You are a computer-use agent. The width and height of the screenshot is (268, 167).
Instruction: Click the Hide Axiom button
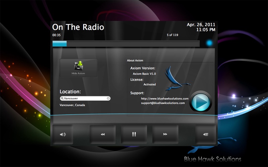(x=78, y=68)
